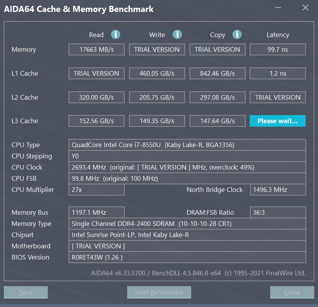The width and height of the screenshot is (318, 307).
Task: Click L1 Cache latency 1.2 ns
Action: click(x=278, y=73)
